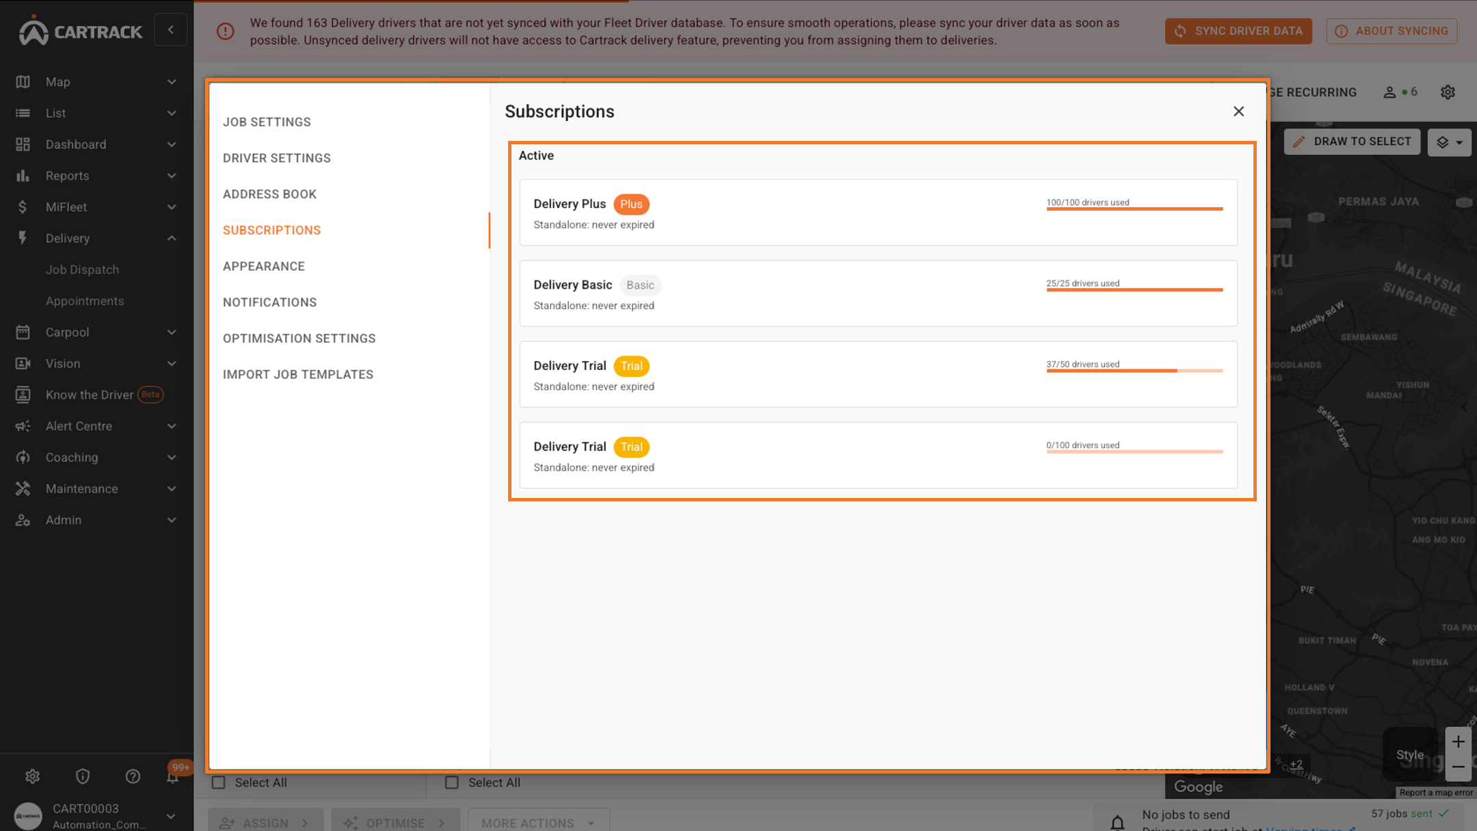Click the map zoom in plus icon
This screenshot has height=831, width=1477.
pyautogui.click(x=1458, y=741)
